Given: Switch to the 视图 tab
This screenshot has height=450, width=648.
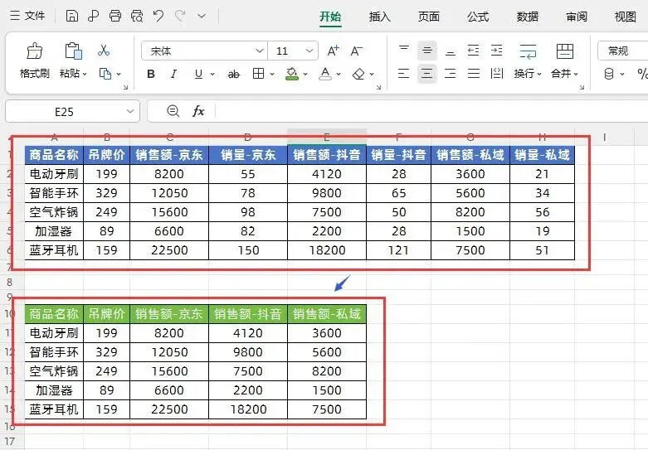Looking at the screenshot, I should point(625,17).
